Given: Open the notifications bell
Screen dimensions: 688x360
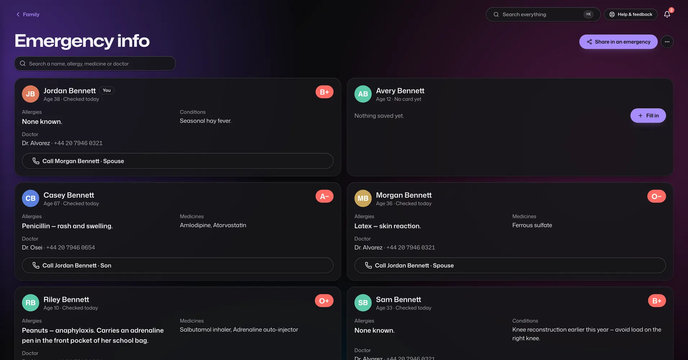Looking at the screenshot, I should tap(667, 14).
